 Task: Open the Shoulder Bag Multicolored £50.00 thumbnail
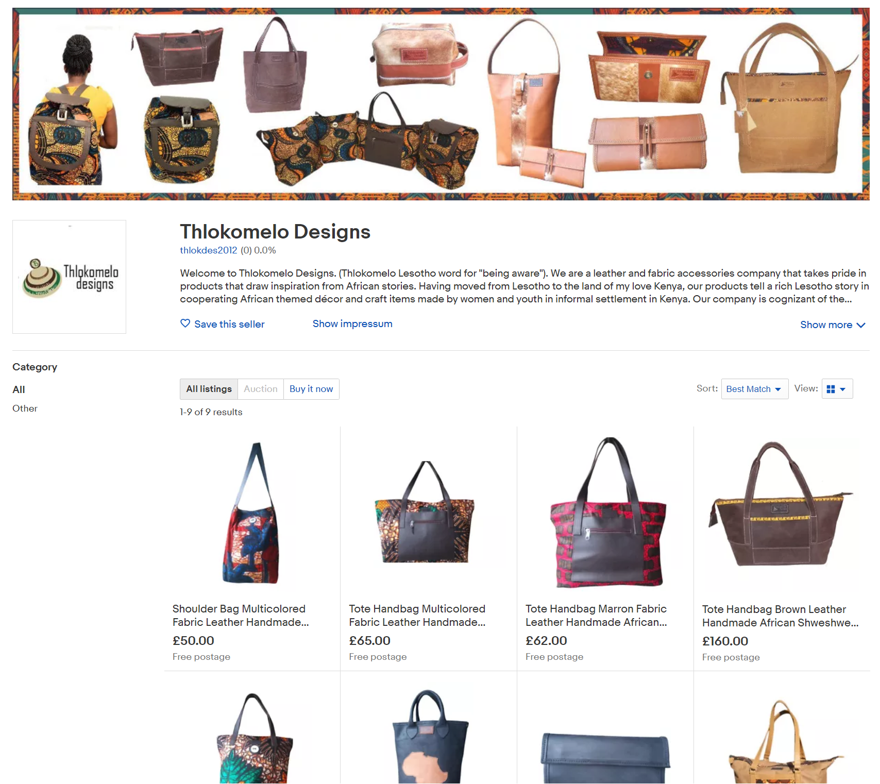pos(252,513)
